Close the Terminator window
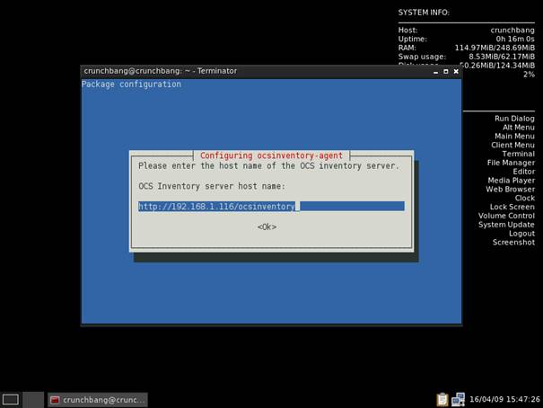The image size is (543, 408). [456, 71]
